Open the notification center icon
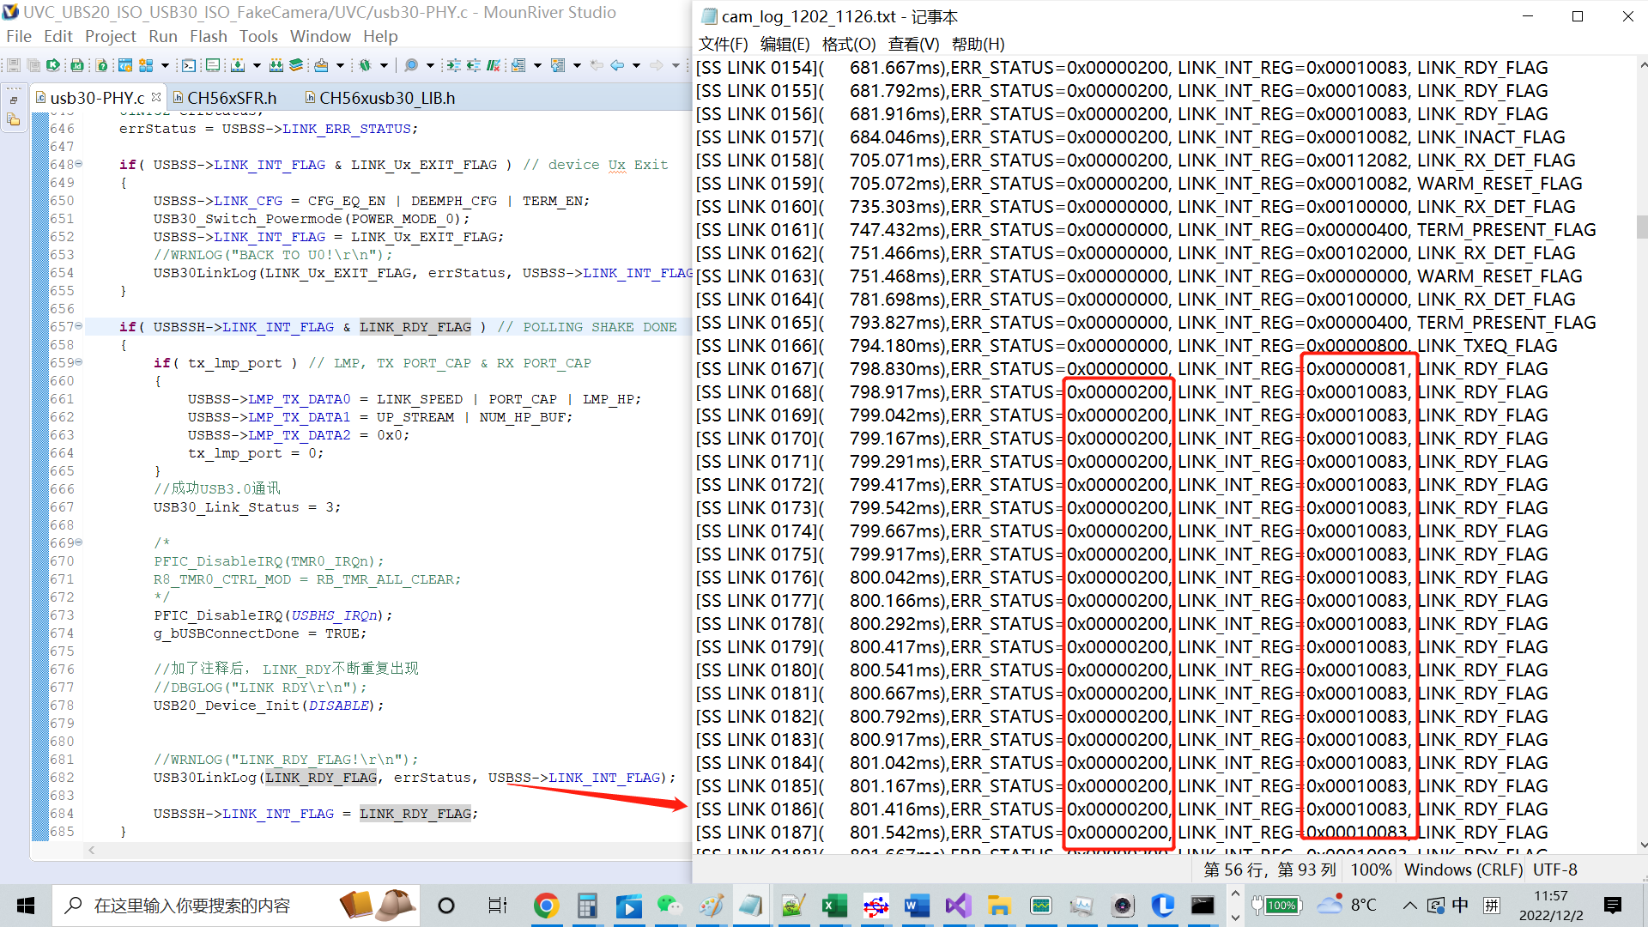 (1613, 906)
